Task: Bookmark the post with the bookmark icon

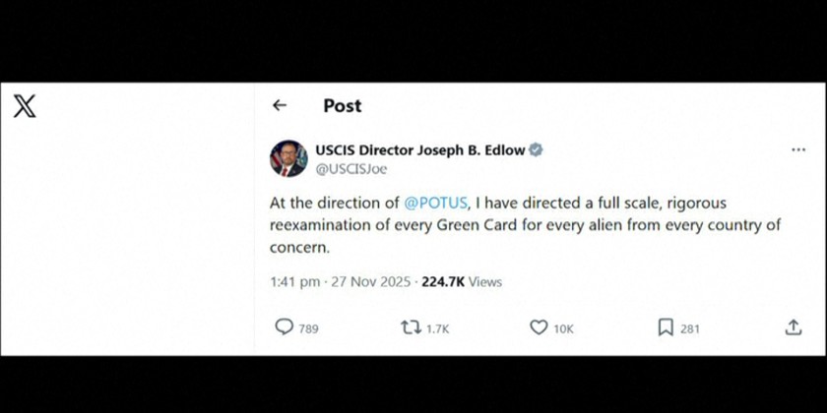Action: 666,327
